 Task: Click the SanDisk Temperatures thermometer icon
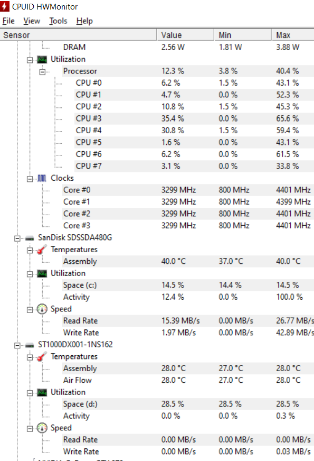coord(42,250)
